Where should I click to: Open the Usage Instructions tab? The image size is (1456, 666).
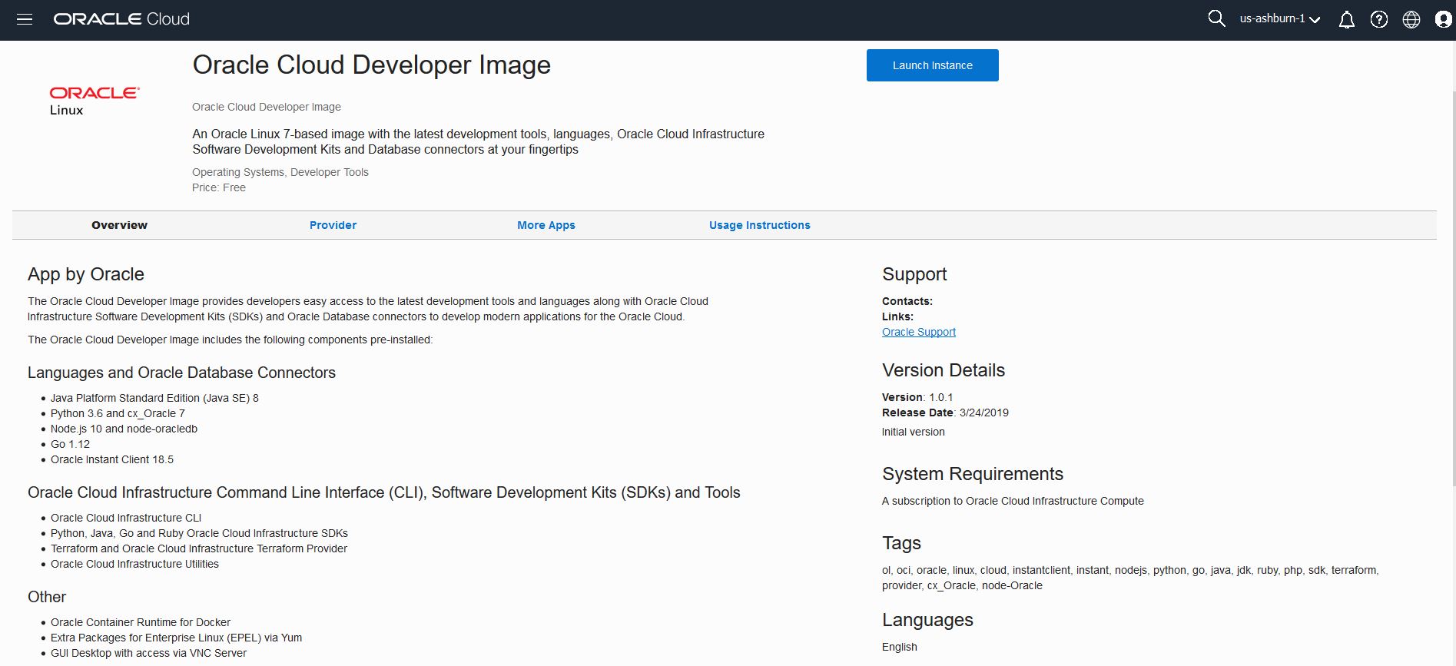(759, 225)
